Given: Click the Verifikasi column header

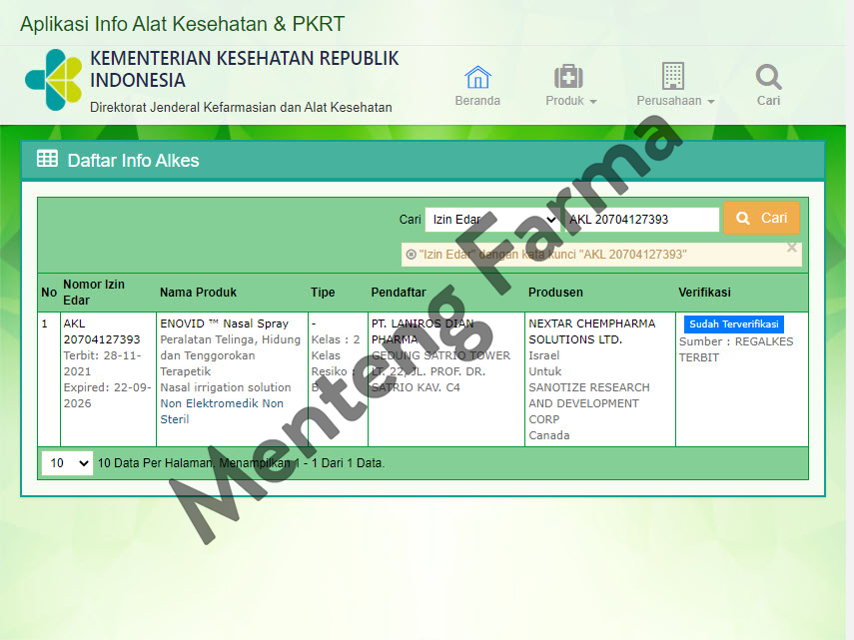Looking at the screenshot, I should click(x=704, y=293).
